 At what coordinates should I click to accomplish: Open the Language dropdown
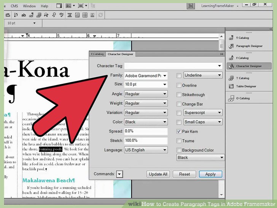pos(165,150)
